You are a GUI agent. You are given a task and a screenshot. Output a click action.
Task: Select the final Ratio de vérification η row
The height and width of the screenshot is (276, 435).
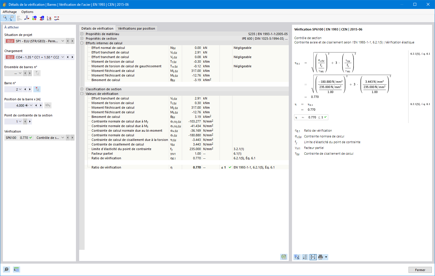[187, 167]
